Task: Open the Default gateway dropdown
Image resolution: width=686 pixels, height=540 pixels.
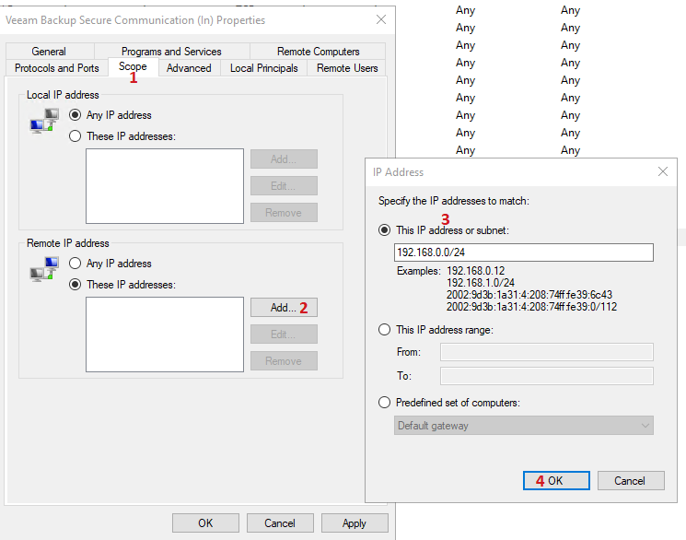Action: (524, 426)
